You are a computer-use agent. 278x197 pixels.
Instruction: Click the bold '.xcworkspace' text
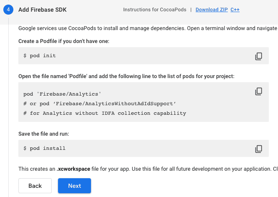tap(73, 169)
